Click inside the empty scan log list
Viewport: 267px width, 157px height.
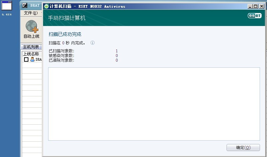coord(154,104)
